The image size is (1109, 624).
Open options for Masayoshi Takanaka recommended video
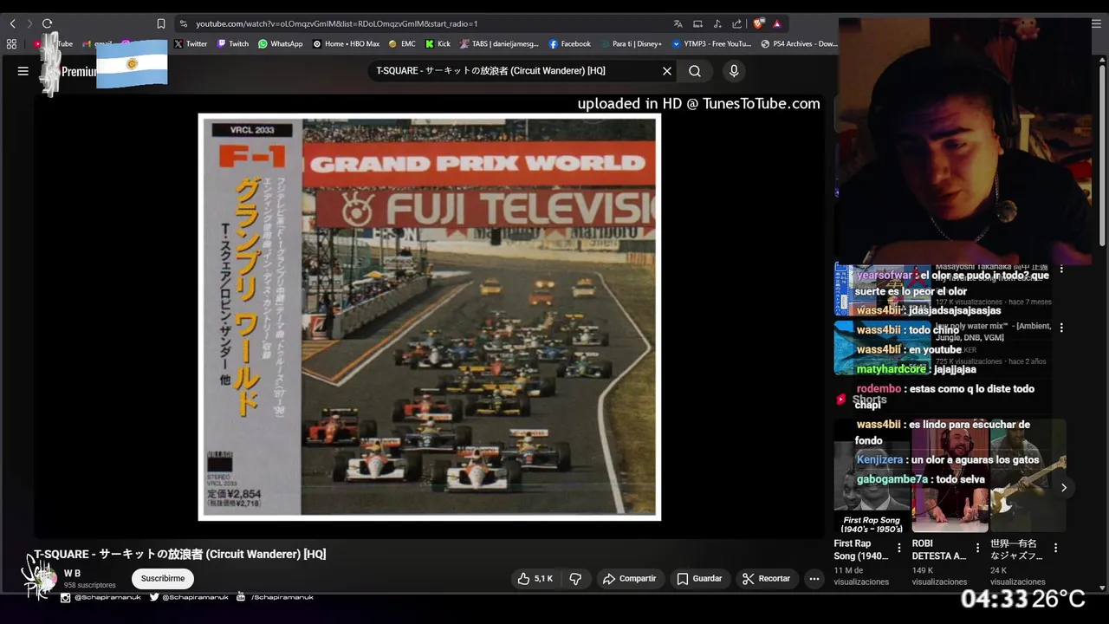tap(1061, 270)
